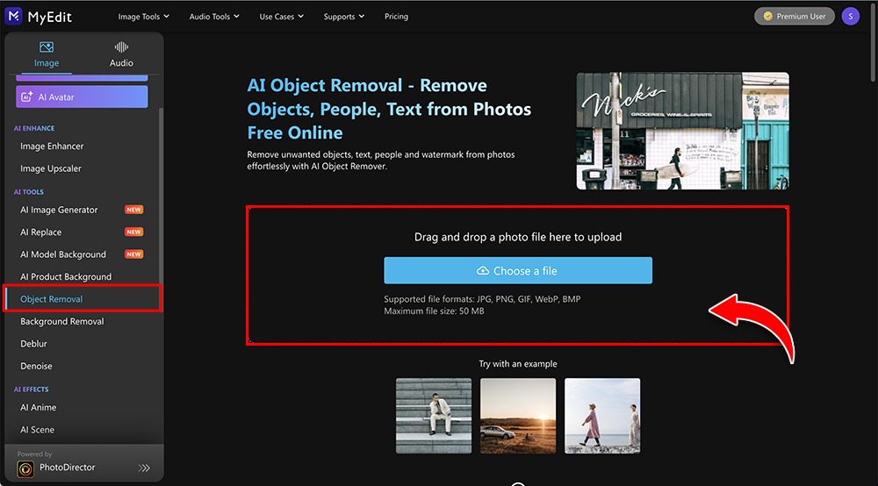Click the Choose a file button

(x=518, y=271)
